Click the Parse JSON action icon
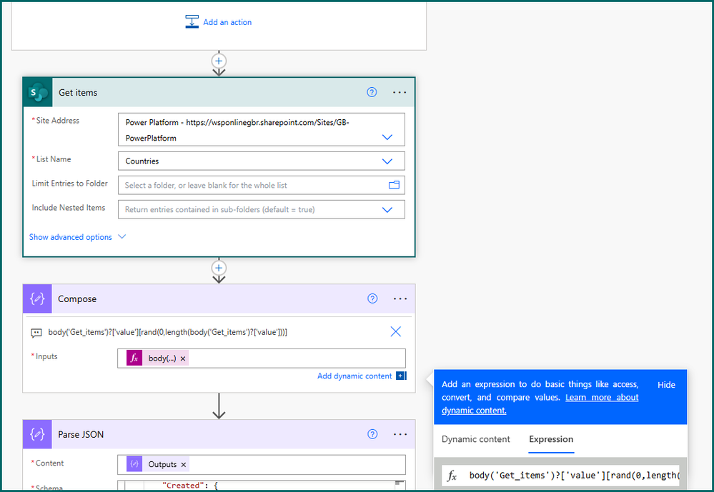The width and height of the screenshot is (714, 492). pyautogui.click(x=37, y=434)
